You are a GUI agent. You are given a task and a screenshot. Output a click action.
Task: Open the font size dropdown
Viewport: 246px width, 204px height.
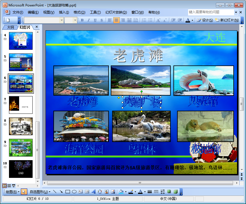[x=75, y=20]
